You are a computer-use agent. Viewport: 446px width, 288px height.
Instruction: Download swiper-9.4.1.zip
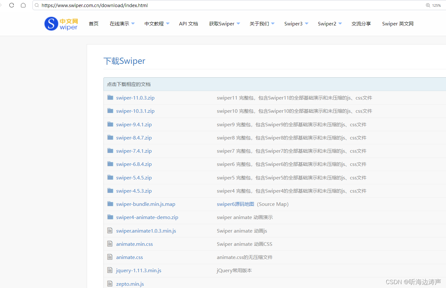tap(134, 124)
